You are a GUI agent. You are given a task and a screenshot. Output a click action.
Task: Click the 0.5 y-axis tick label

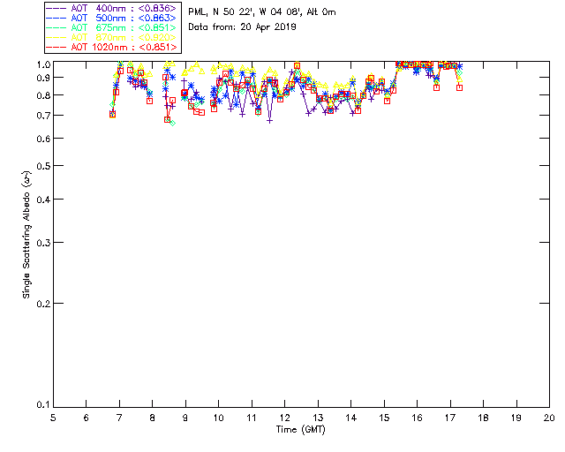(x=43, y=166)
